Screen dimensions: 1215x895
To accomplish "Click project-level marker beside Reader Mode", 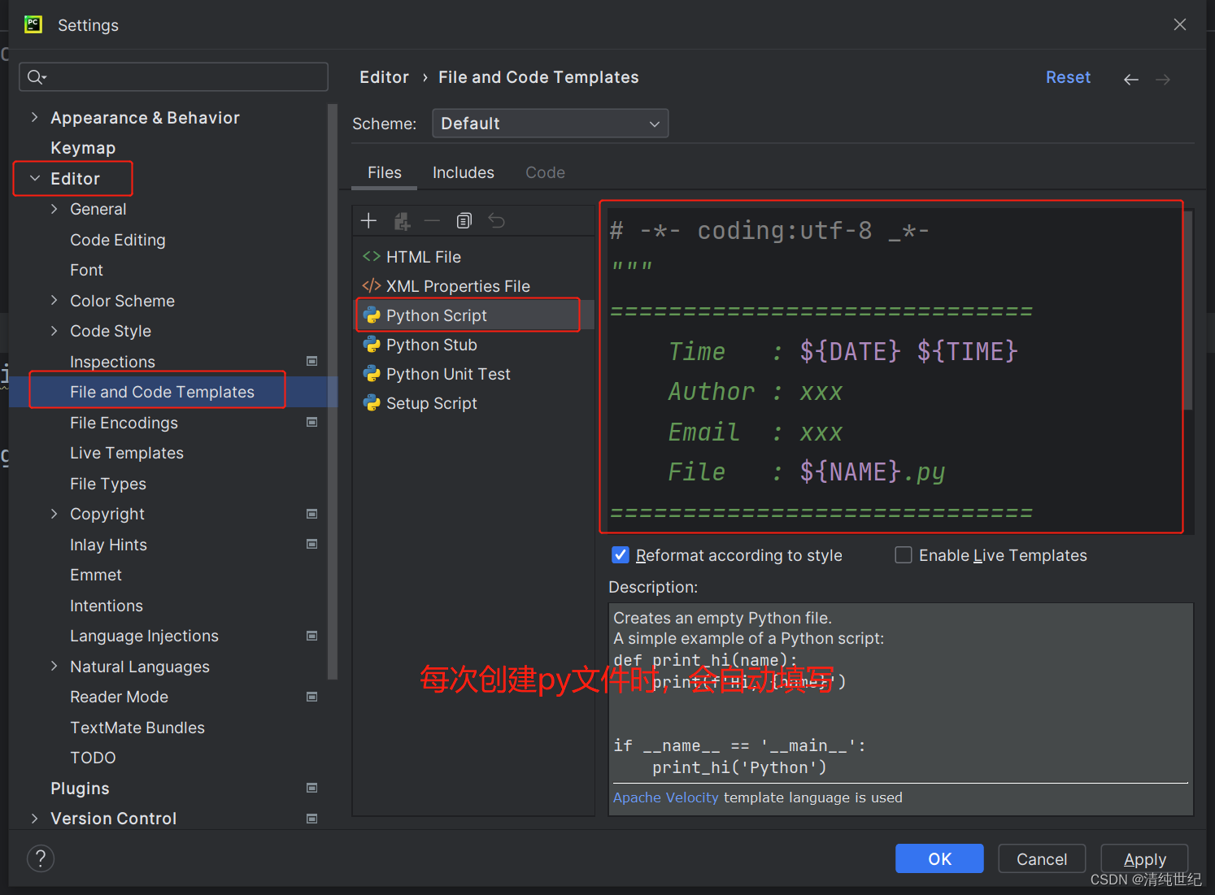I will (311, 697).
